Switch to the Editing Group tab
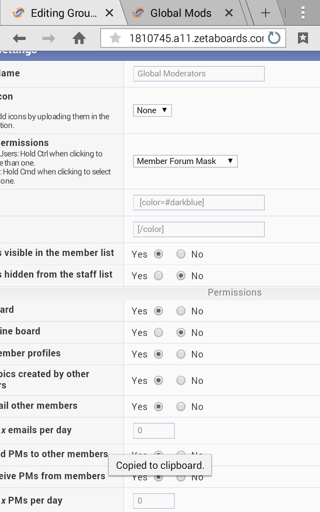 click(60, 13)
